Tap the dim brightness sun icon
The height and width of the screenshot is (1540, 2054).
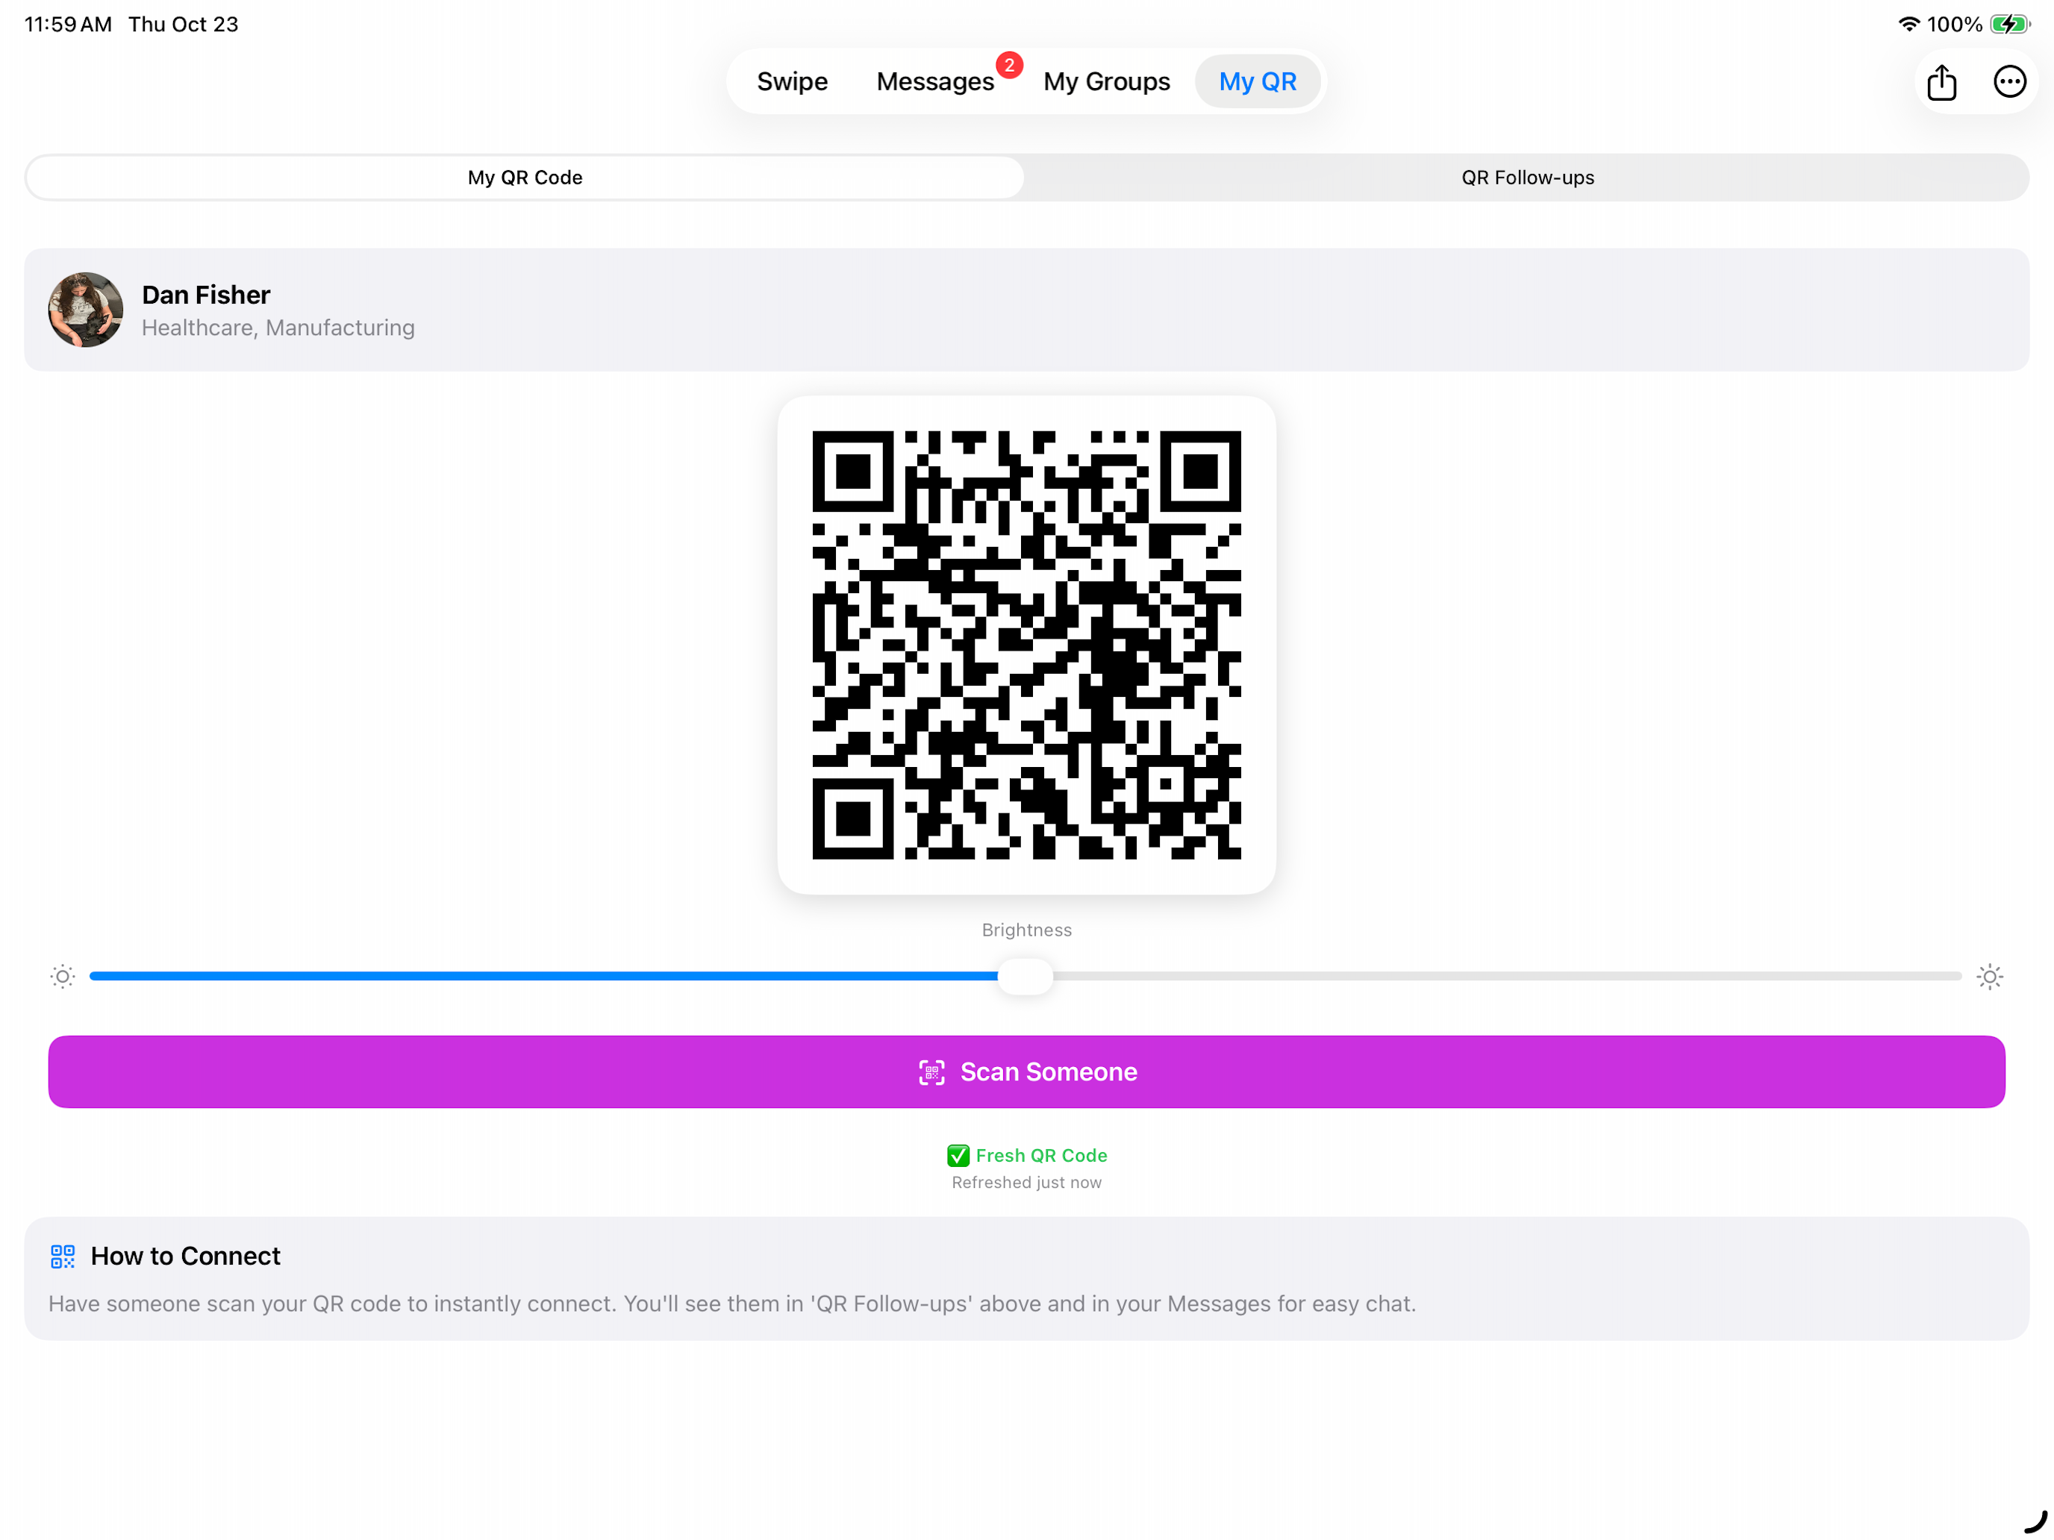(62, 977)
